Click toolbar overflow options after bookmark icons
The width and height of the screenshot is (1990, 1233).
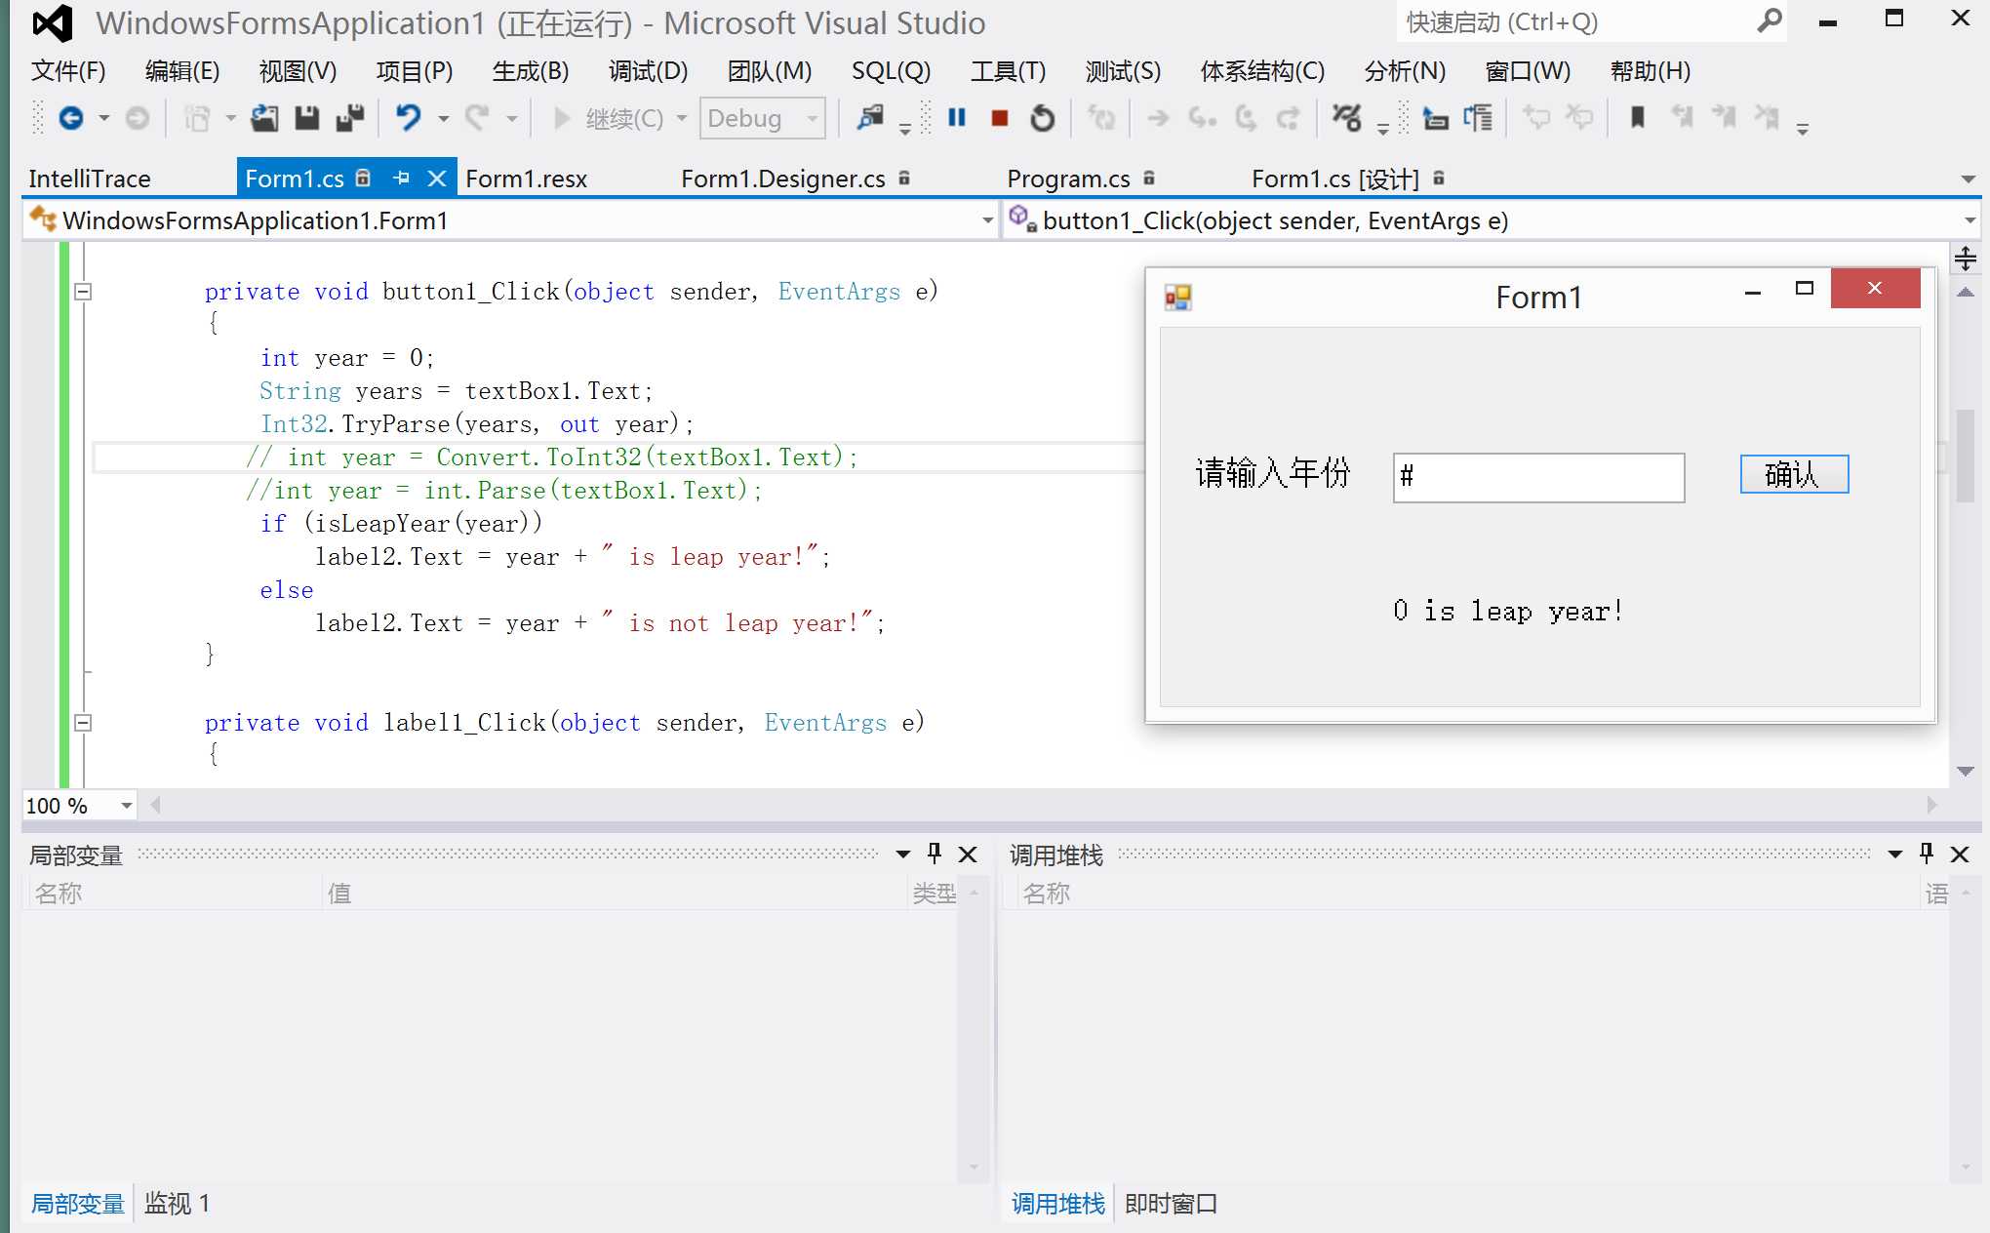(1803, 128)
